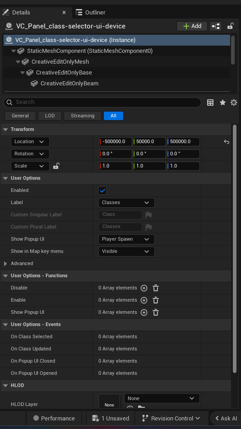Viewport: 241px width, 429px height.
Task: Expand the Advanced section
Action: 5,263
